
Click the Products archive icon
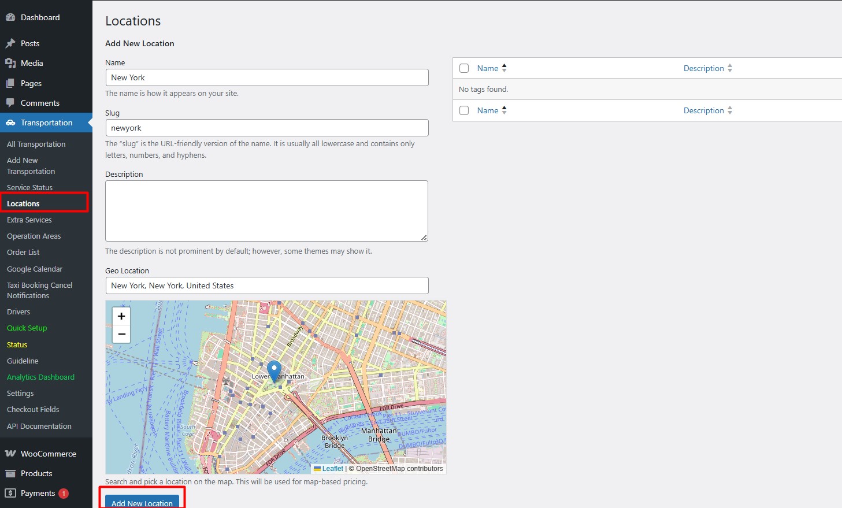(x=10, y=473)
